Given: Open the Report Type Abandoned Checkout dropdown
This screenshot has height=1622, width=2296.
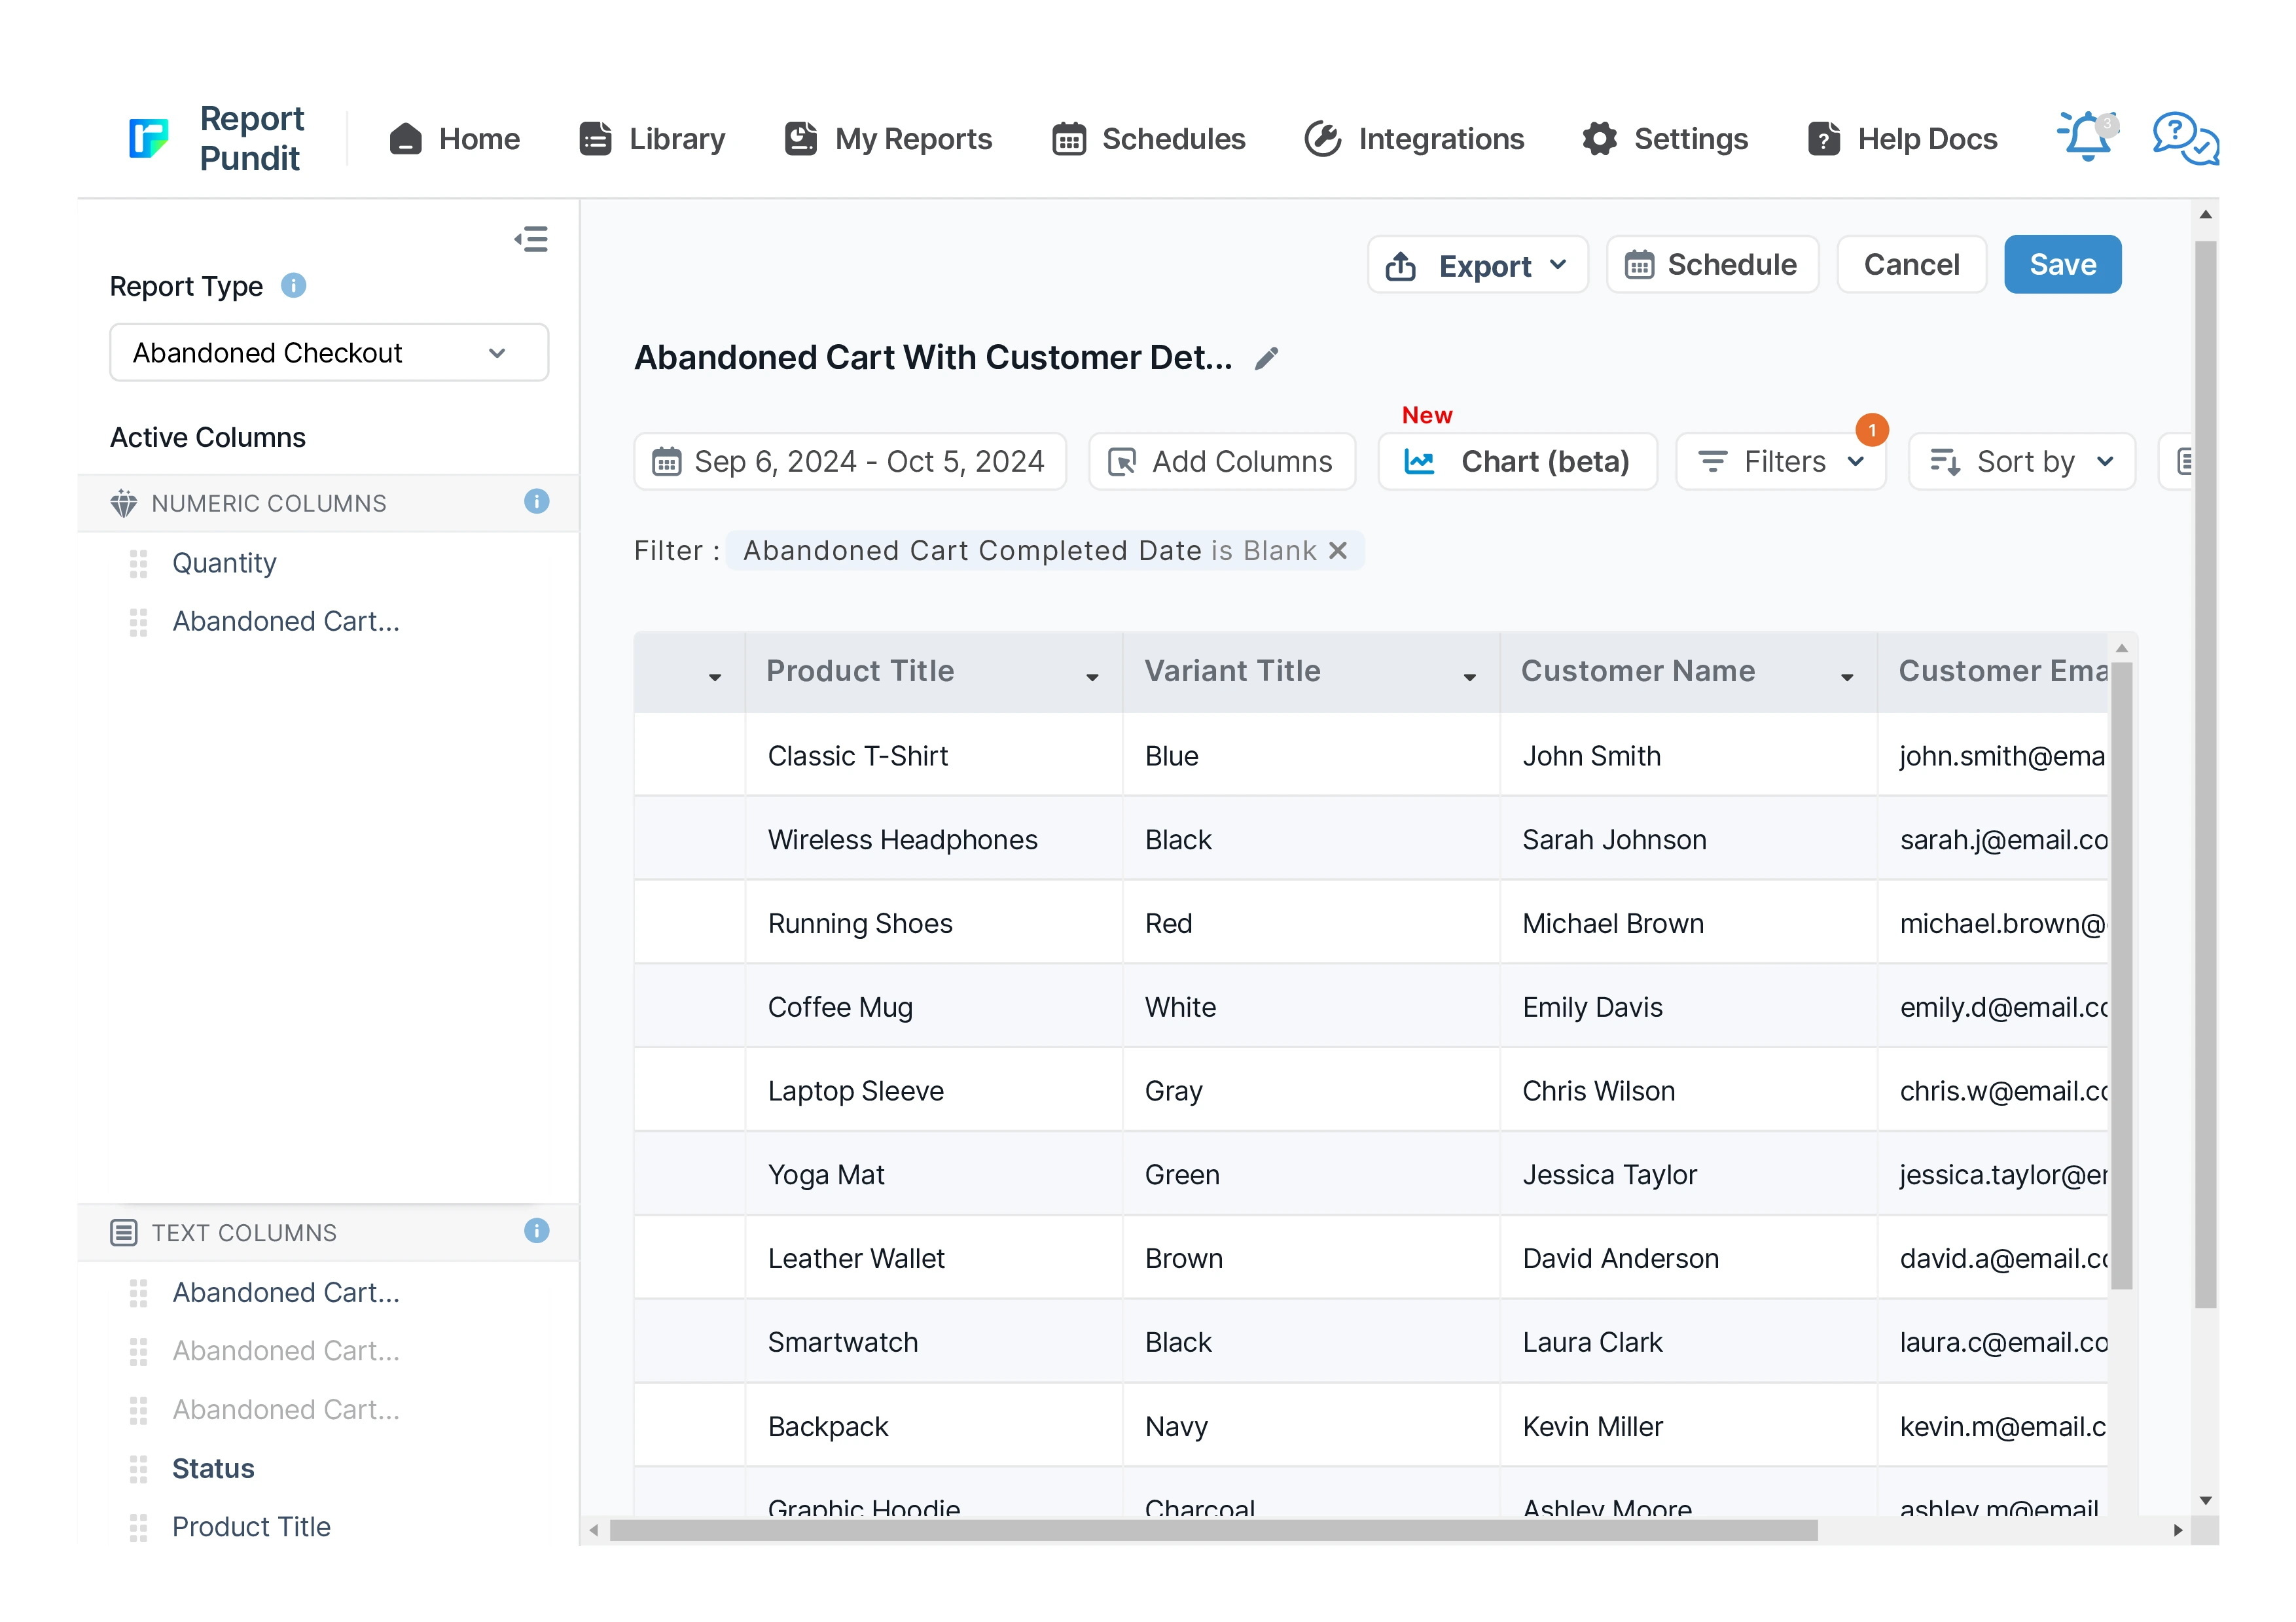Looking at the screenshot, I should pos(328,353).
